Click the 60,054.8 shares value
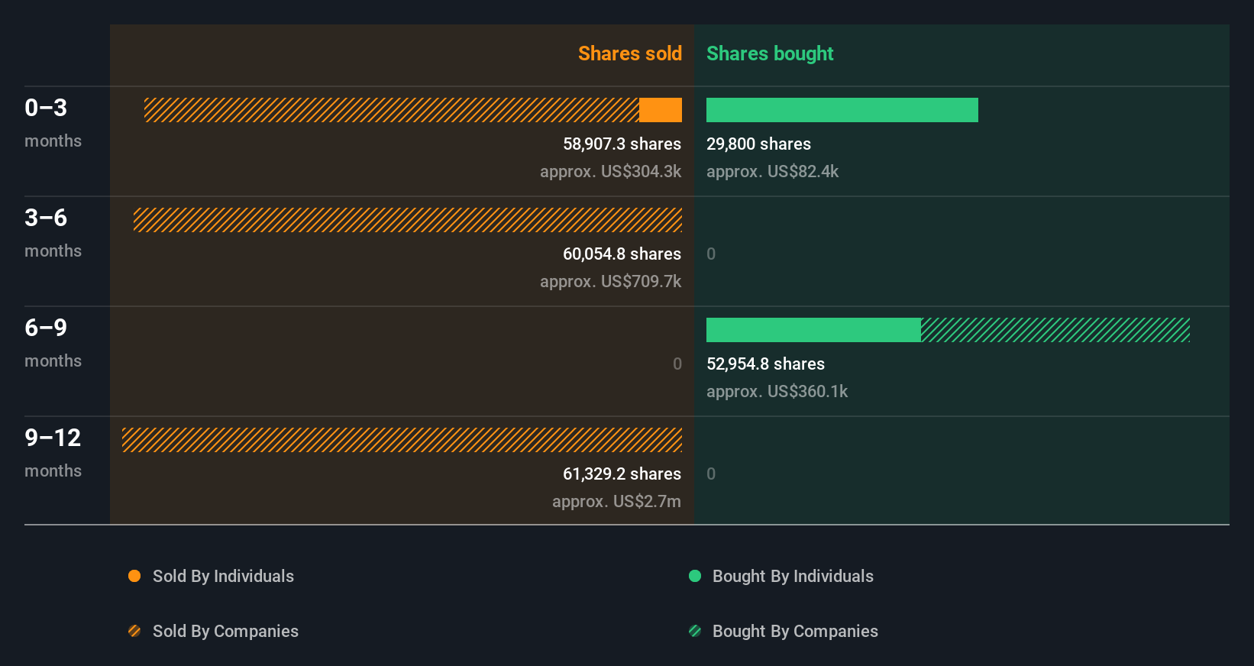The image size is (1254, 666). [622, 254]
